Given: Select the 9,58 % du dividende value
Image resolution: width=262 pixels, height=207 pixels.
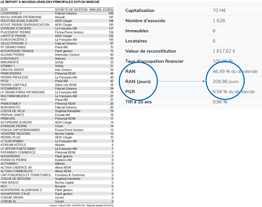Looking at the screenshot, I should [x=234, y=92].
